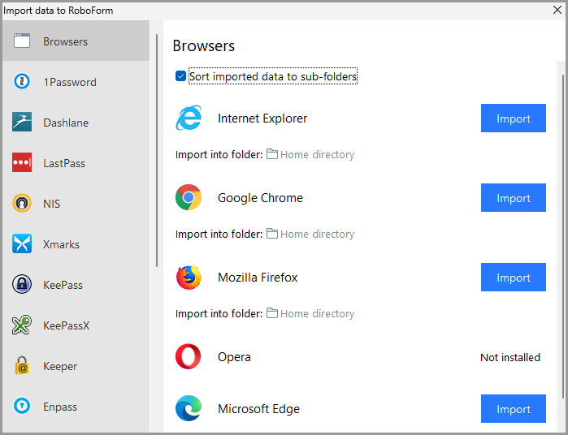Viewport: 568px width, 435px height.
Task: Click the Not installed status for Opera
Action: [x=510, y=357]
